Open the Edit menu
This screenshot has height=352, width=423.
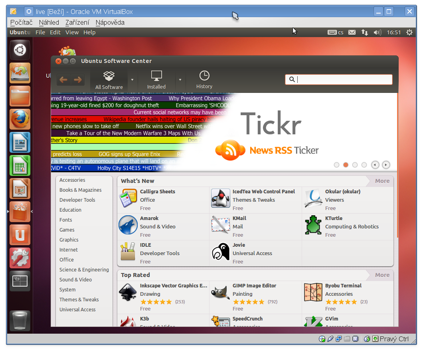[x=55, y=32]
